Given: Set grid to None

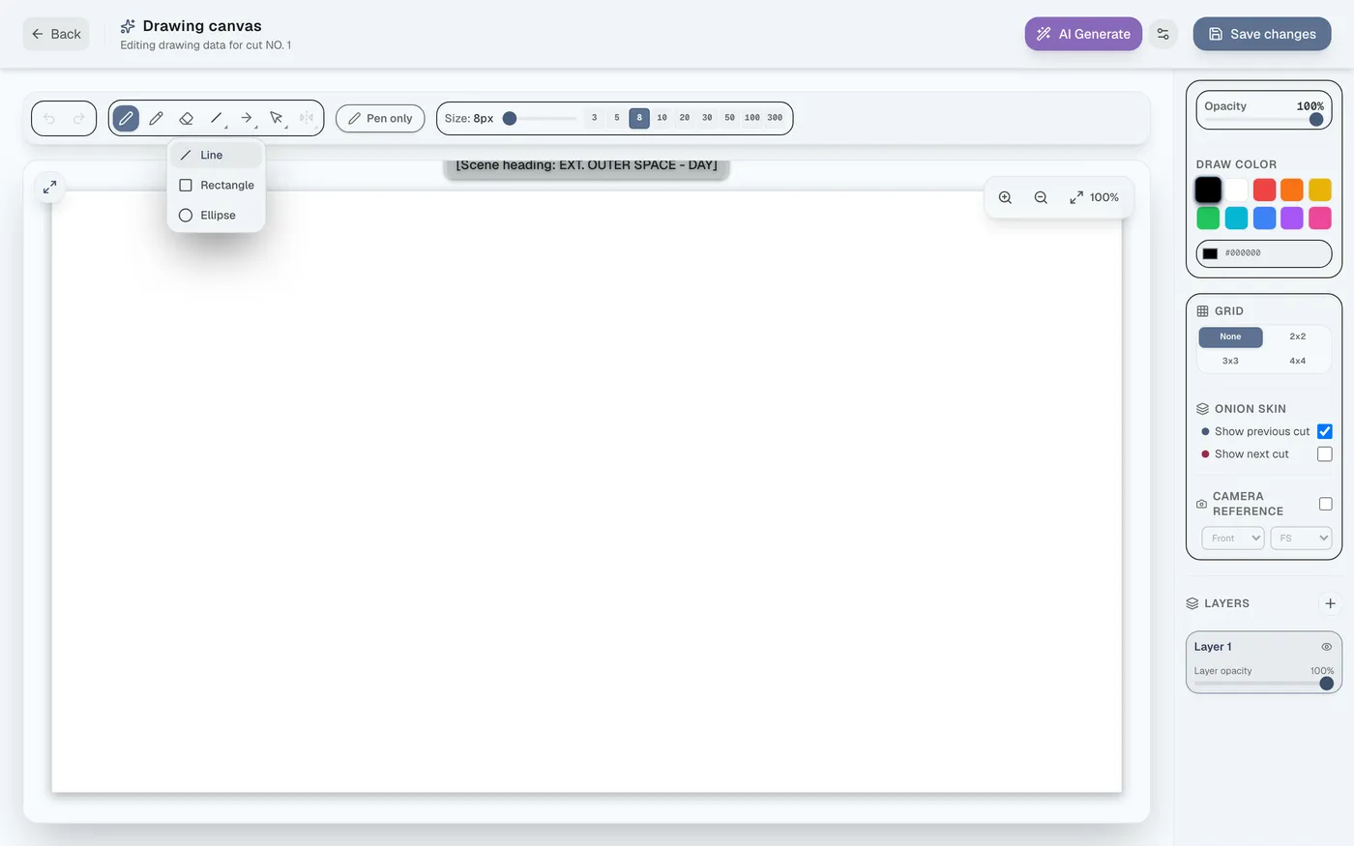Looking at the screenshot, I should coord(1230,336).
